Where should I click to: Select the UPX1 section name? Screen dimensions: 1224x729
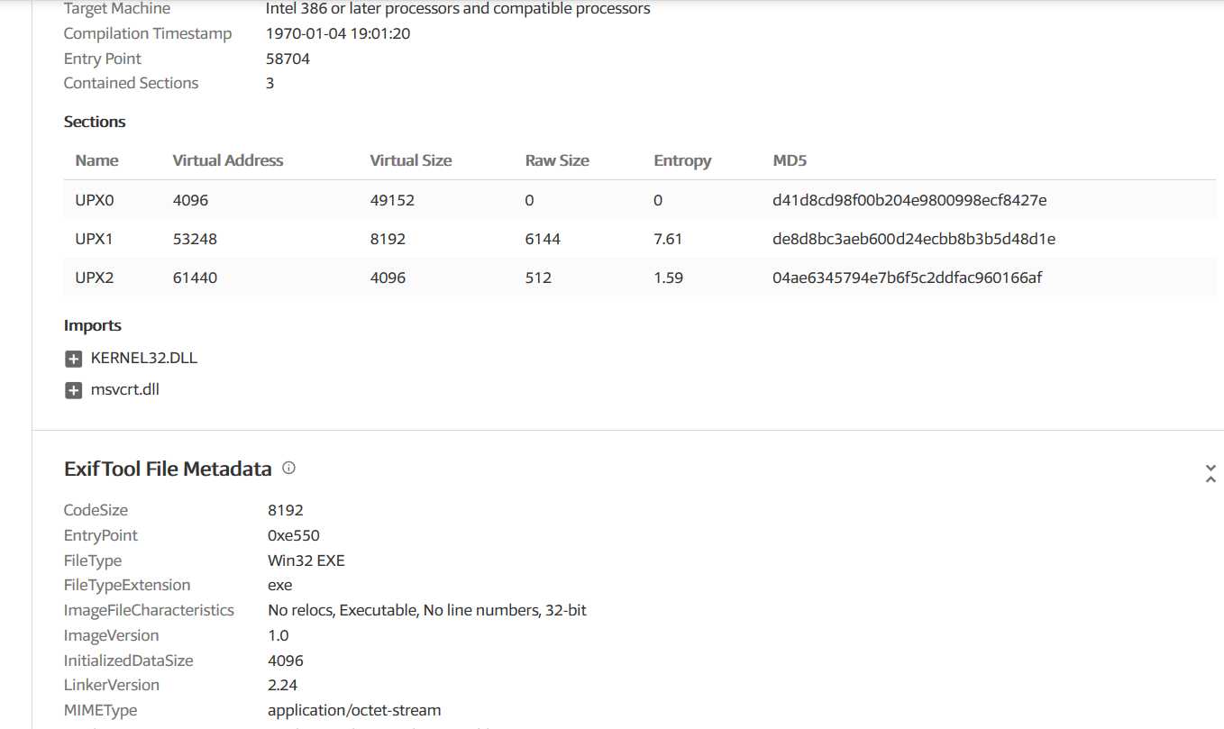[x=95, y=239]
